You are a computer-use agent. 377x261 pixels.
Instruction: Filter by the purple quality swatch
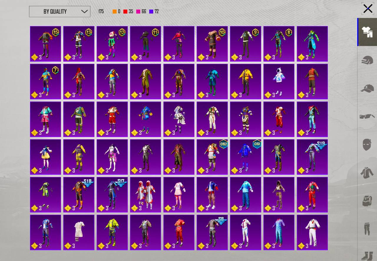point(151,11)
